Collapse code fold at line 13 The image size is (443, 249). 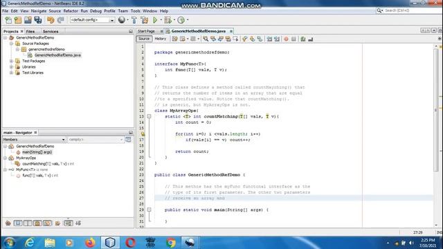tap(149, 116)
